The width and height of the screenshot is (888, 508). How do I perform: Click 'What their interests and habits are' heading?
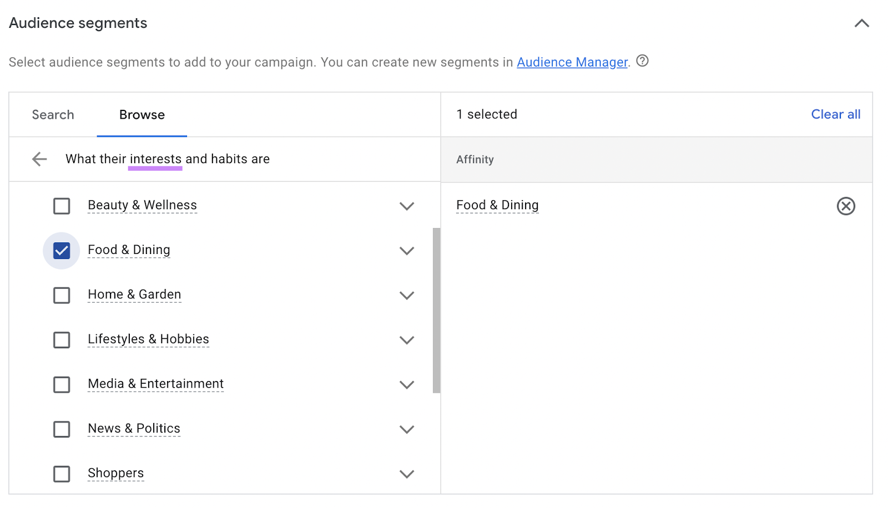point(168,159)
